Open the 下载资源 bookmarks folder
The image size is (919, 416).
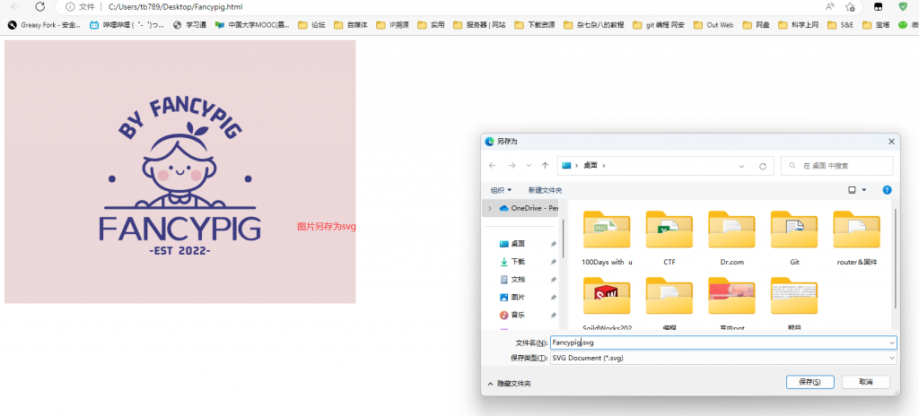[535, 24]
